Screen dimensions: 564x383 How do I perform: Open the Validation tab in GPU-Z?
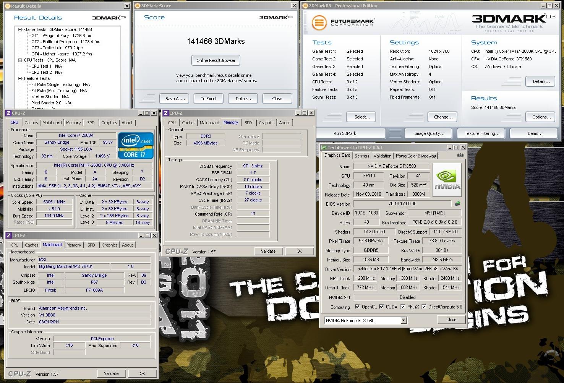click(382, 156)
